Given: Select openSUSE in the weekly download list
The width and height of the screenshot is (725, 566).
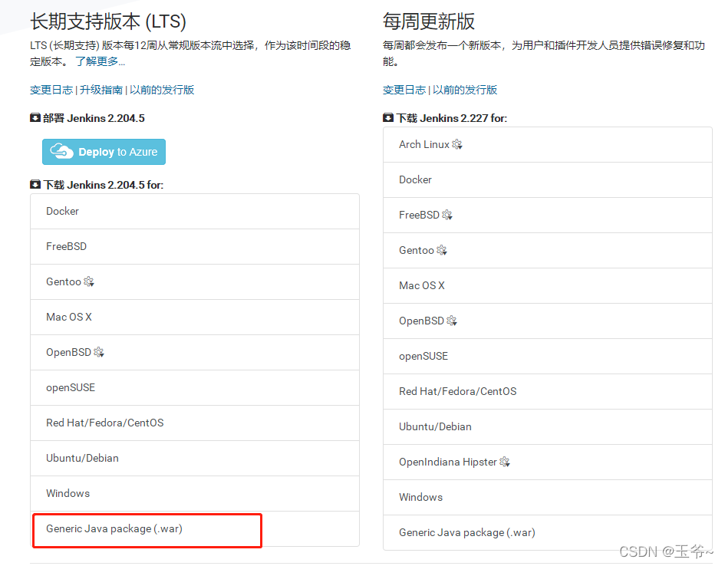Looking at the screenshot, I should tap(548, 356).
